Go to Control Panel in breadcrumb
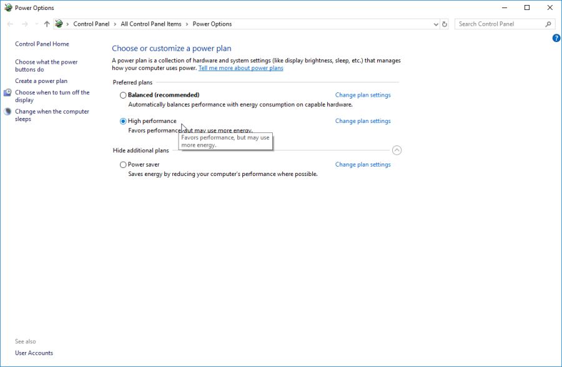Image resolution: width=562 pixels, height=367 pixels. (x=91, y=24)
